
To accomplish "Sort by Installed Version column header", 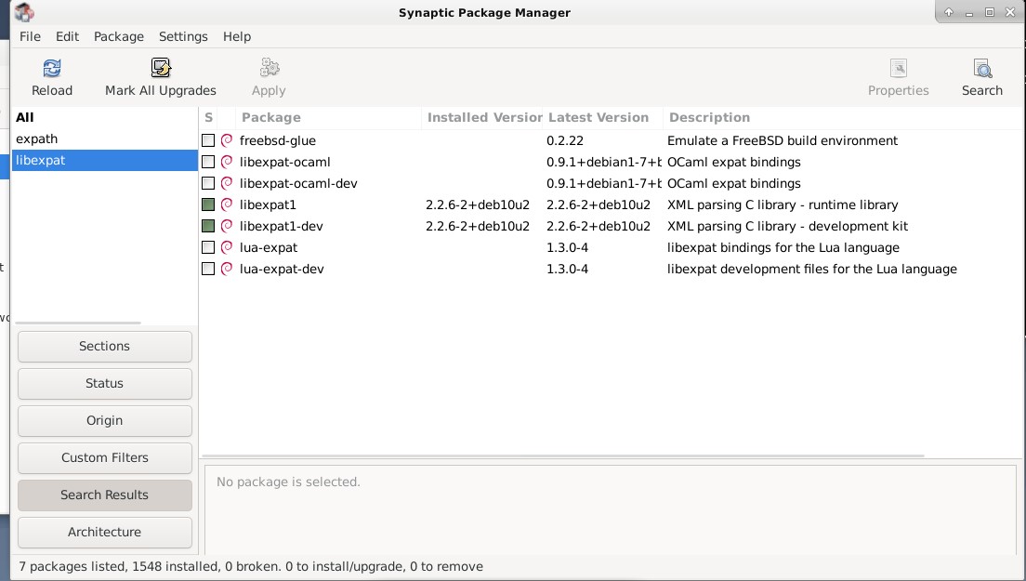I will 483,118.
